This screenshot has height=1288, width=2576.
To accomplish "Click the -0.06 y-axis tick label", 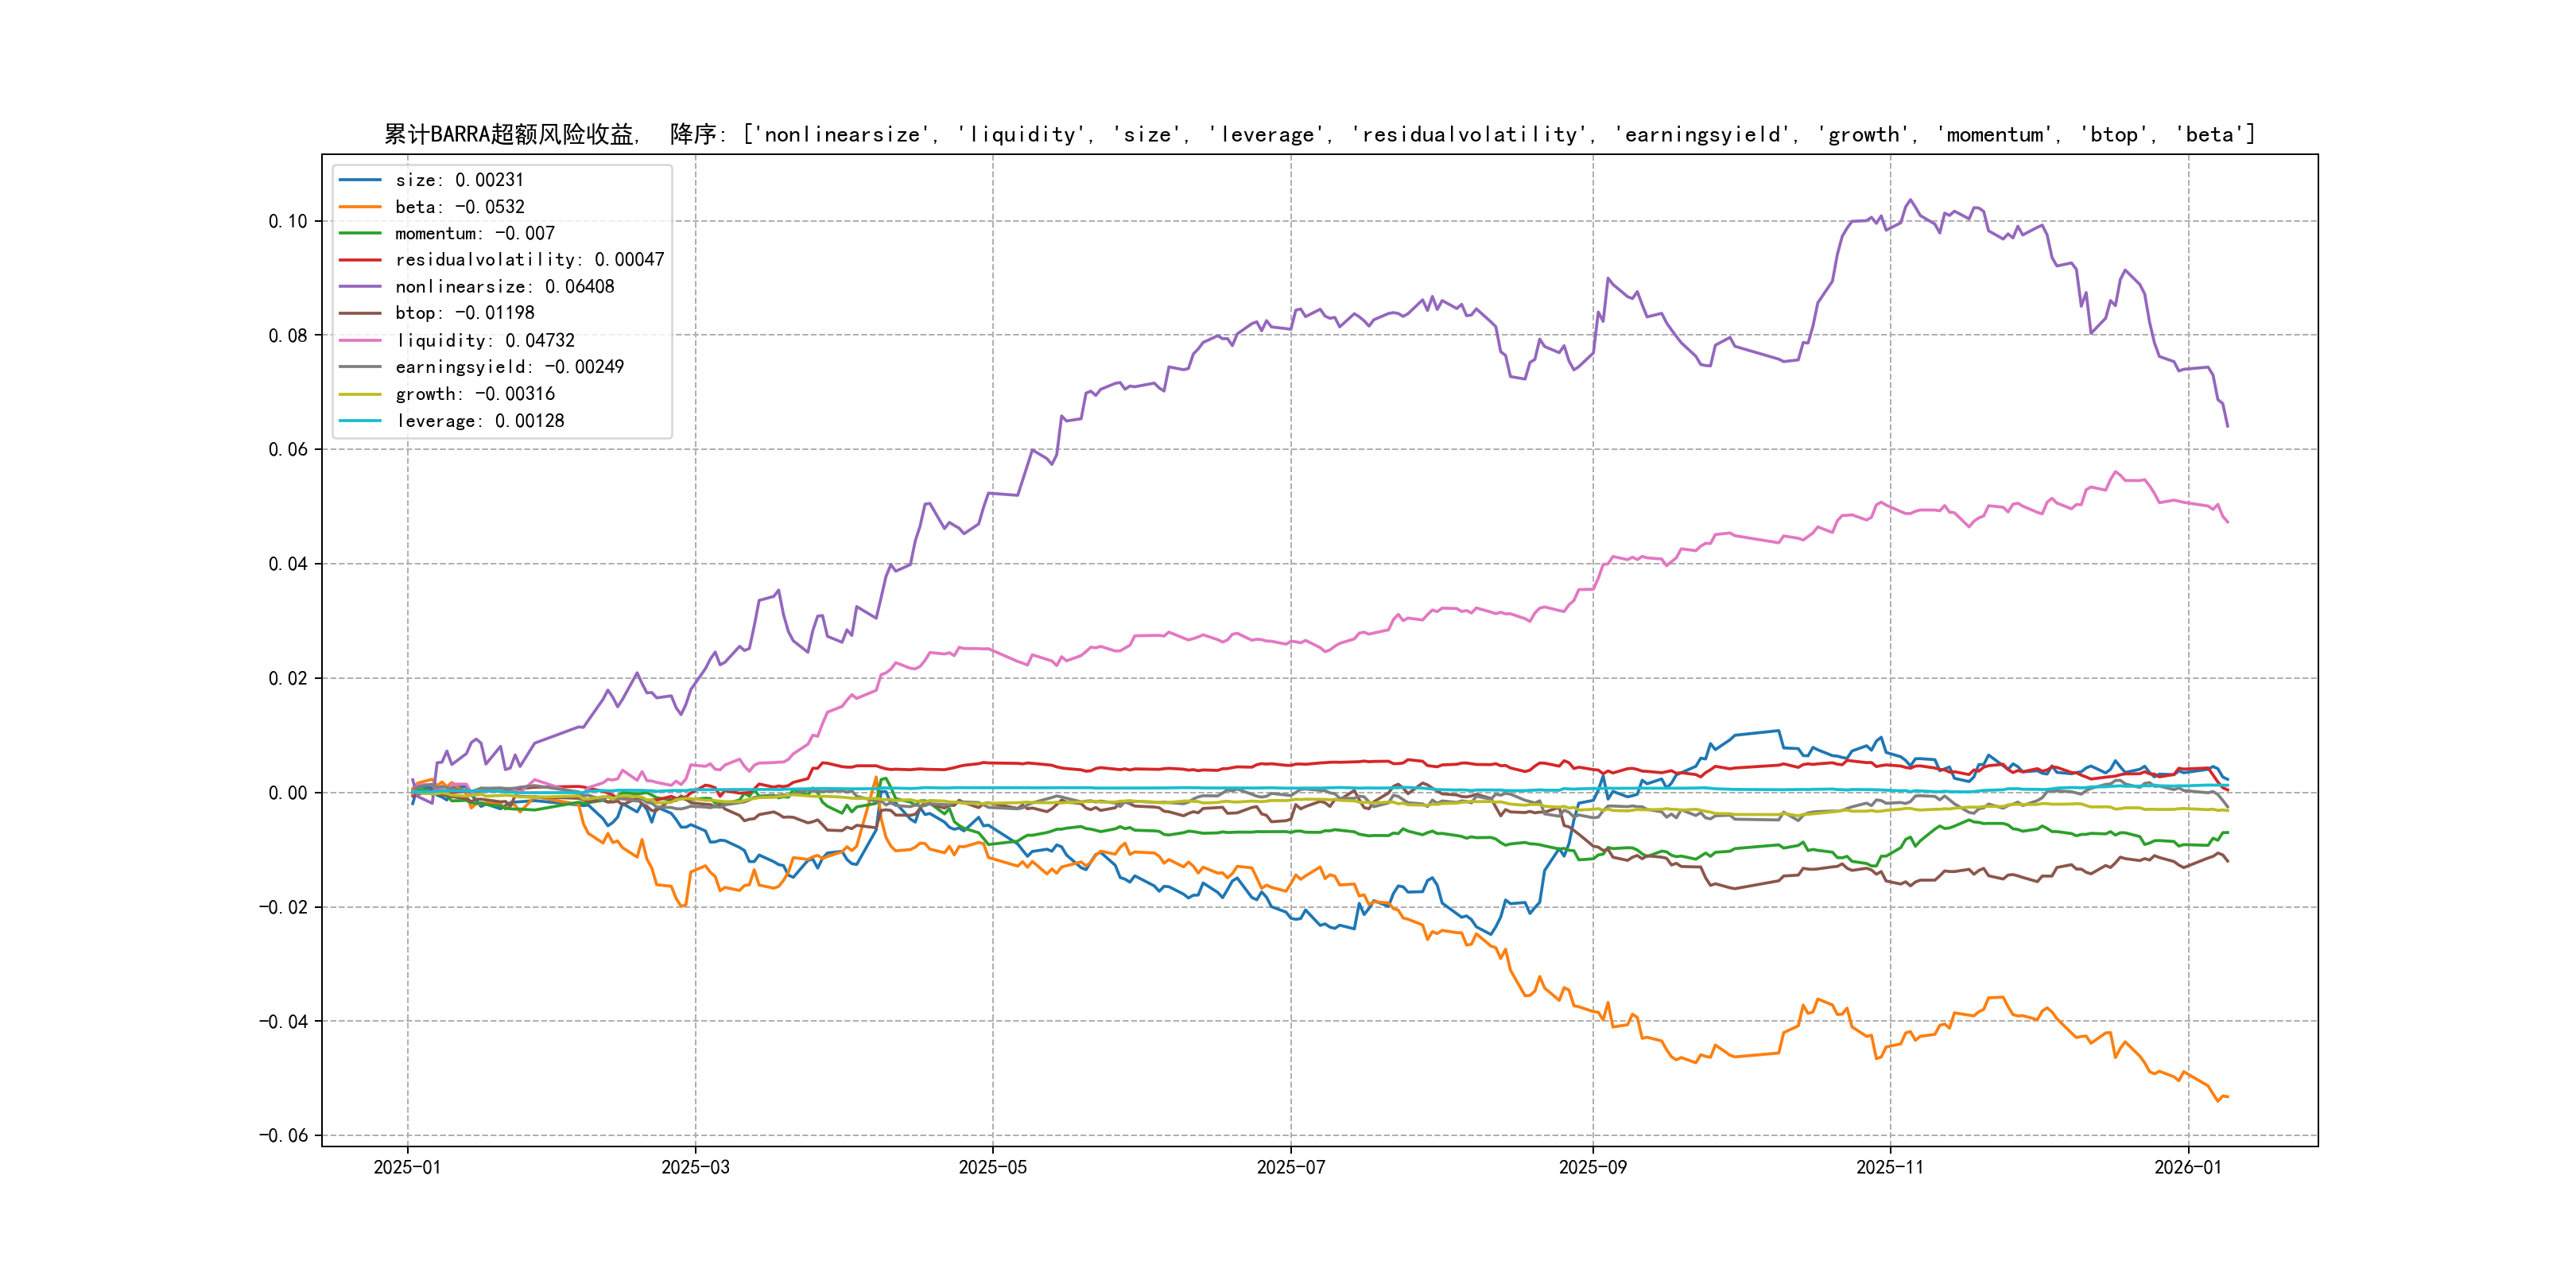I will 284,1135.
